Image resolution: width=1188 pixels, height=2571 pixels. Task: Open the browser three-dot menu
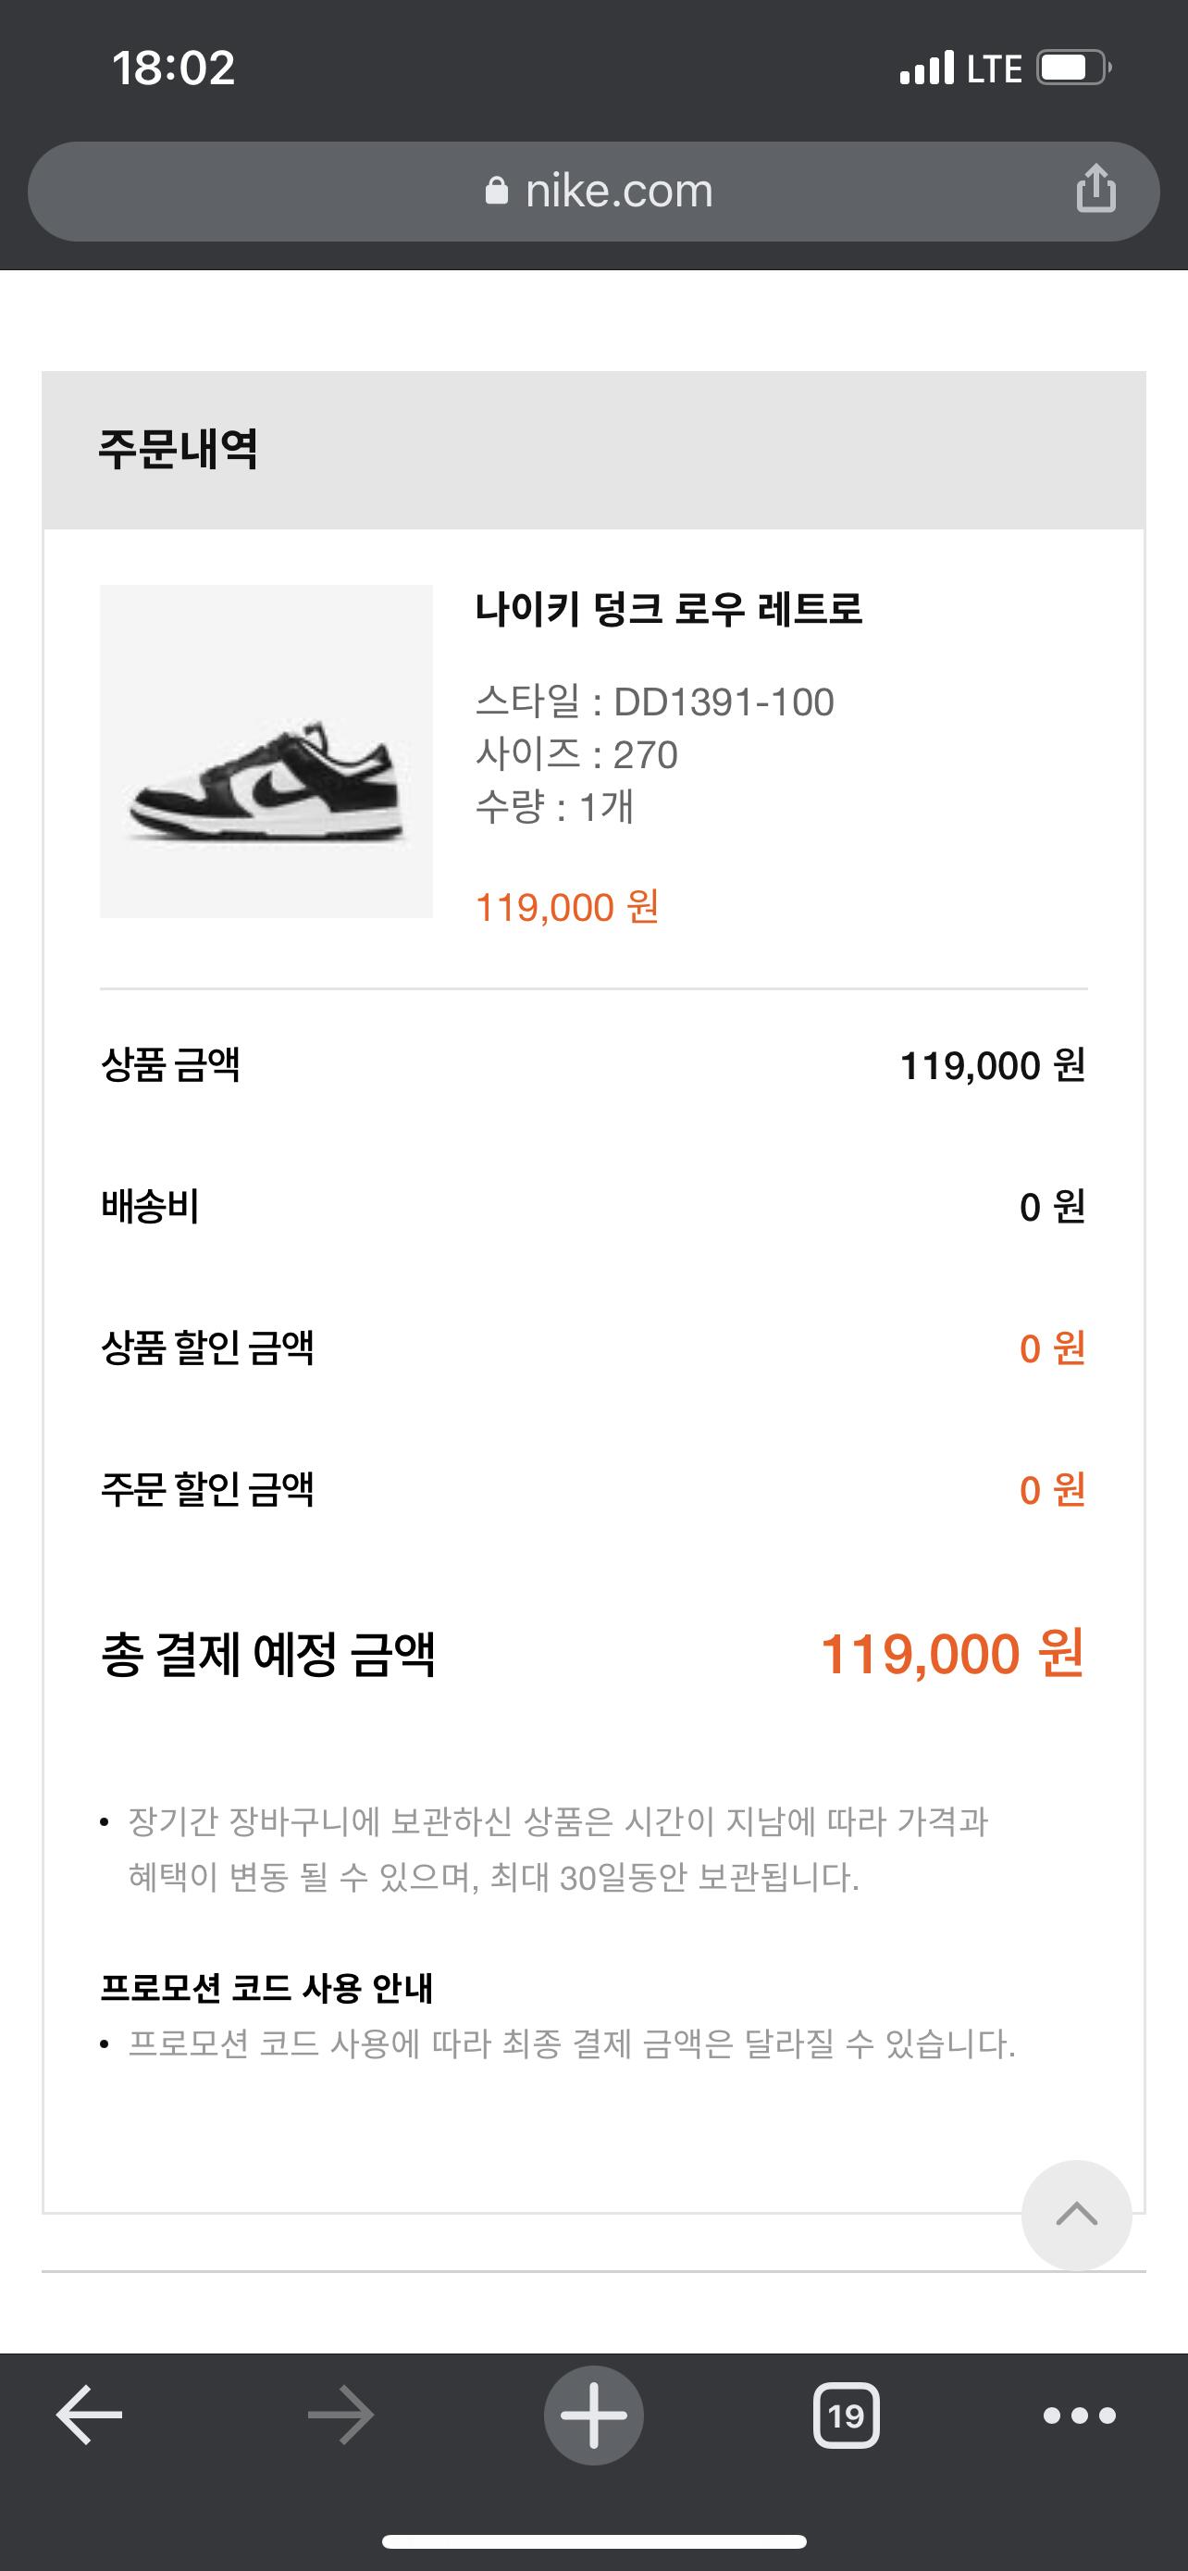click(1079, 2416)
